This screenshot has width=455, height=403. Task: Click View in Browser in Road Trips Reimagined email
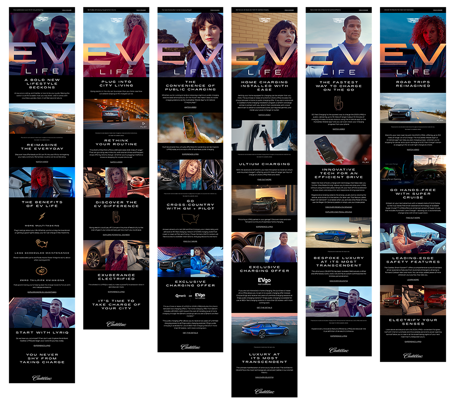(x=438, y=10)
